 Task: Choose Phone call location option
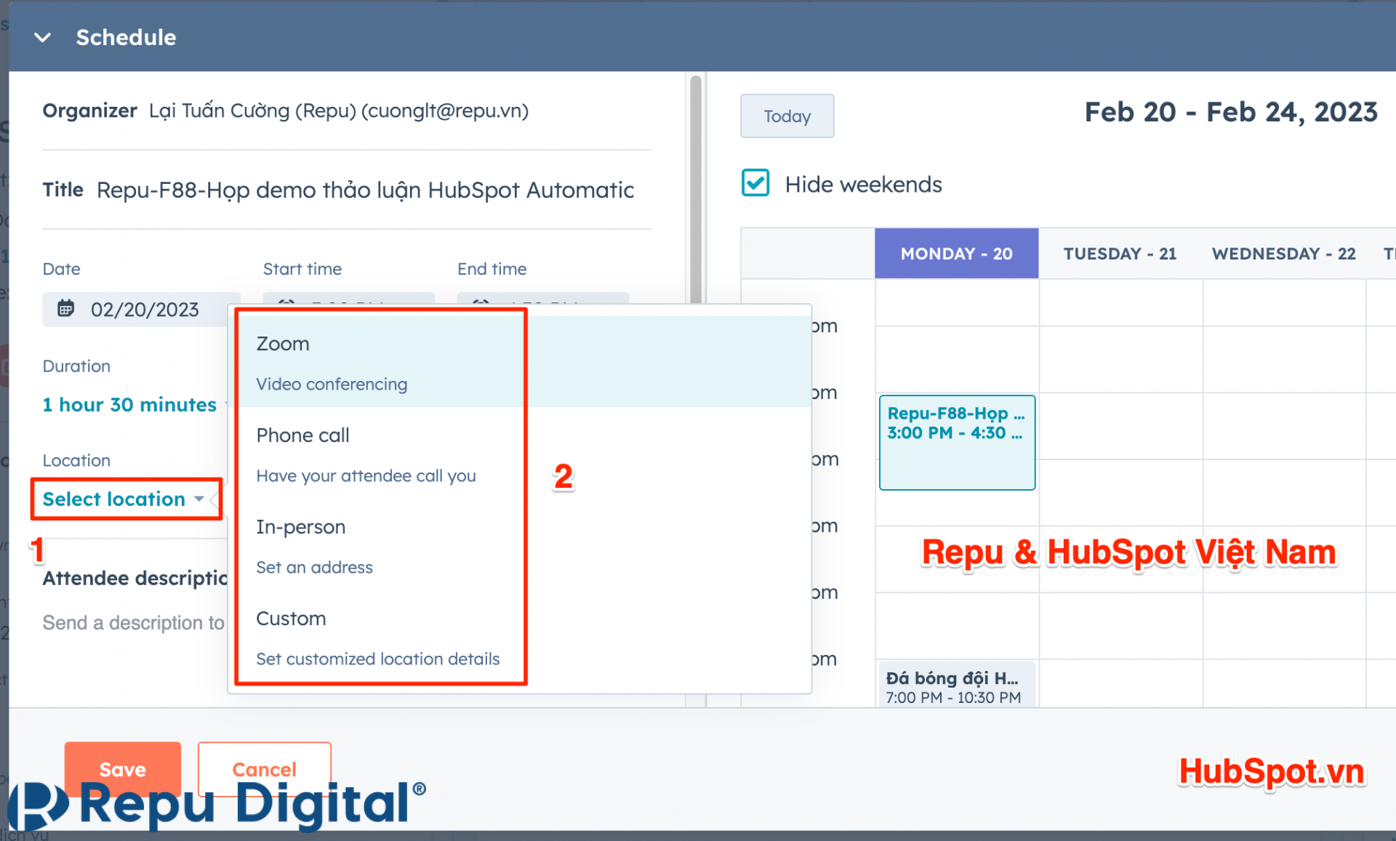click(x=520, y=453)
